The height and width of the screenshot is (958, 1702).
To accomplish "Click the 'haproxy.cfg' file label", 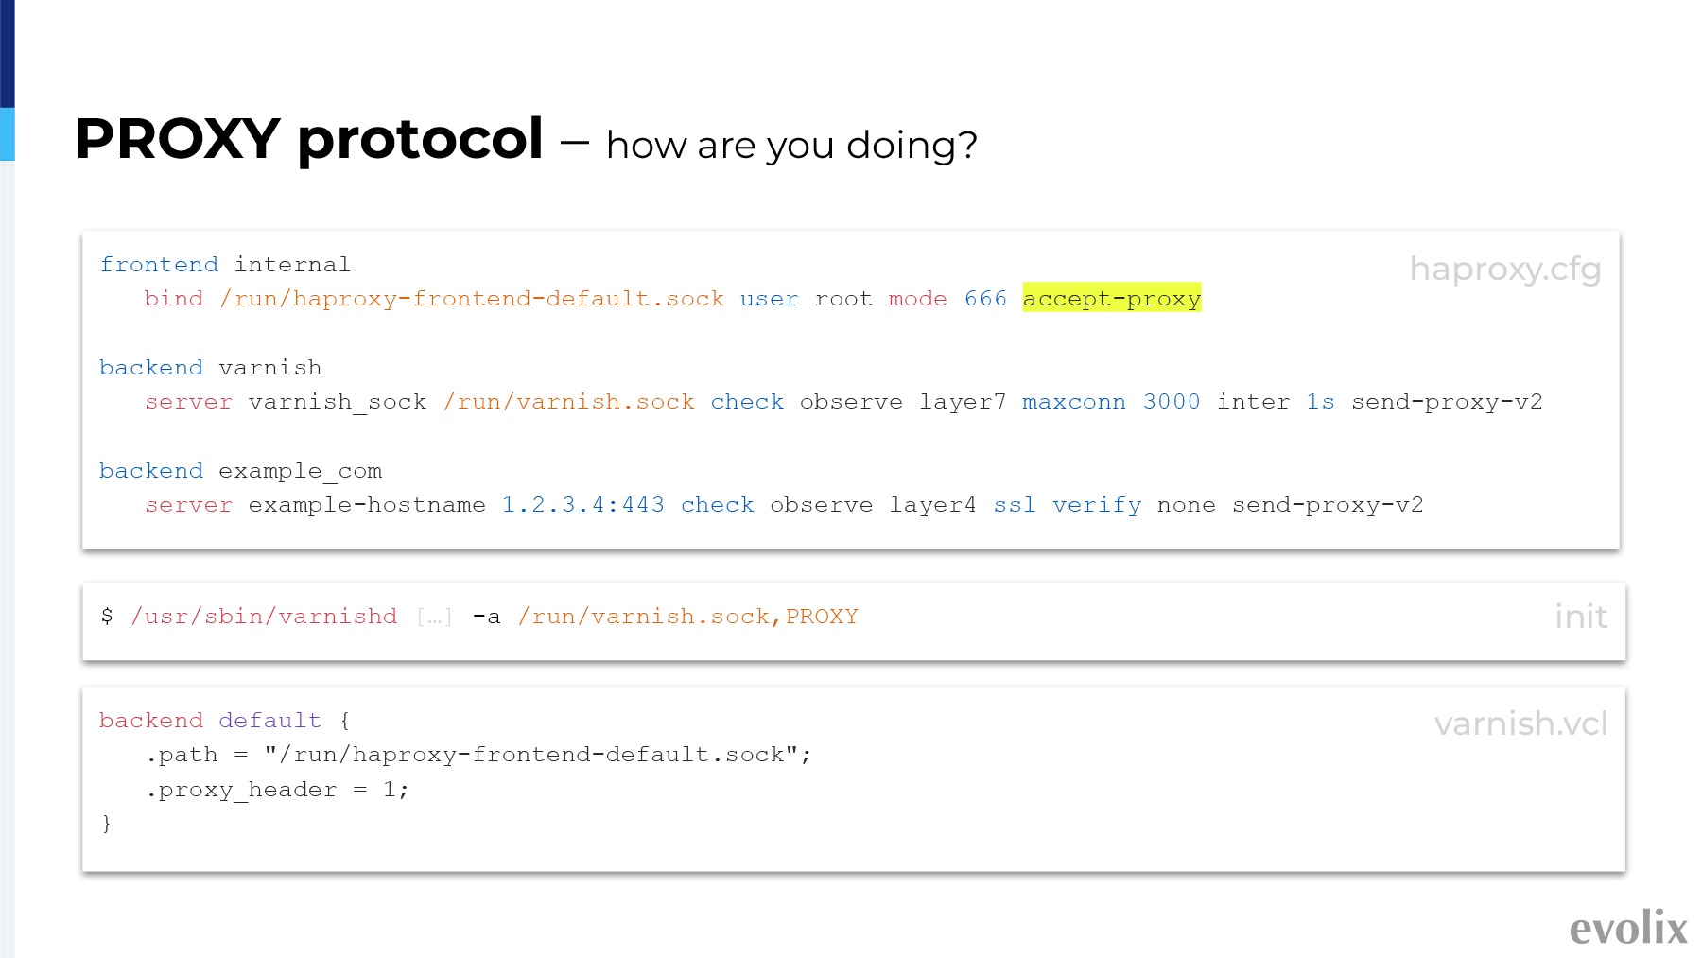I will tap(1505, 270).
